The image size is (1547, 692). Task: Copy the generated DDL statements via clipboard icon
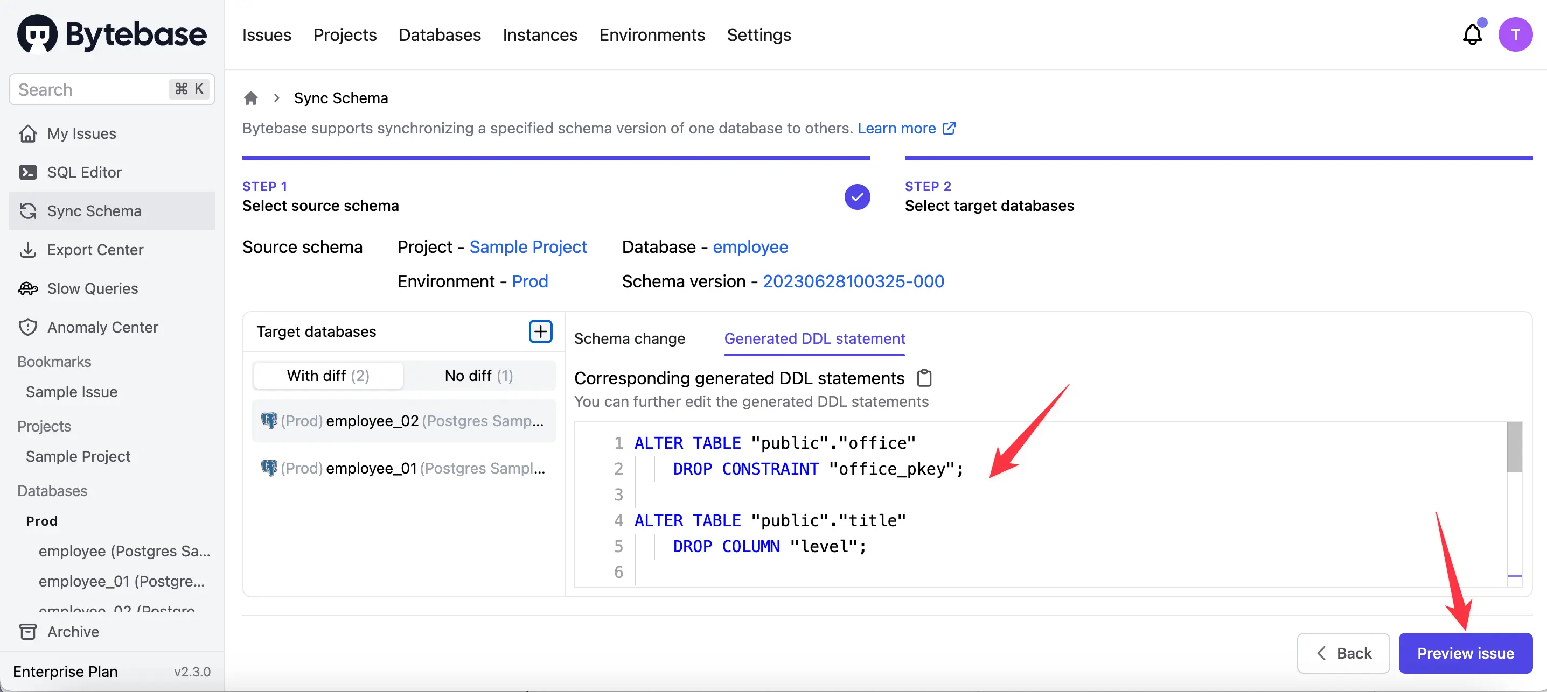coord(924,378)
